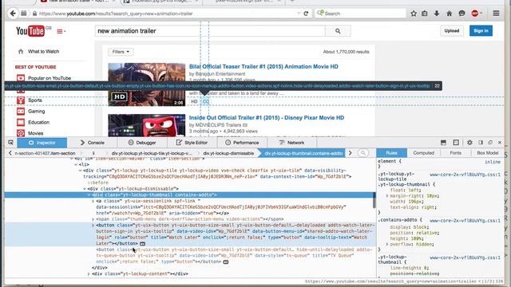Open the bookmarks list icon
This screenshot has width=511, height=287.
(x=424, y=14)
